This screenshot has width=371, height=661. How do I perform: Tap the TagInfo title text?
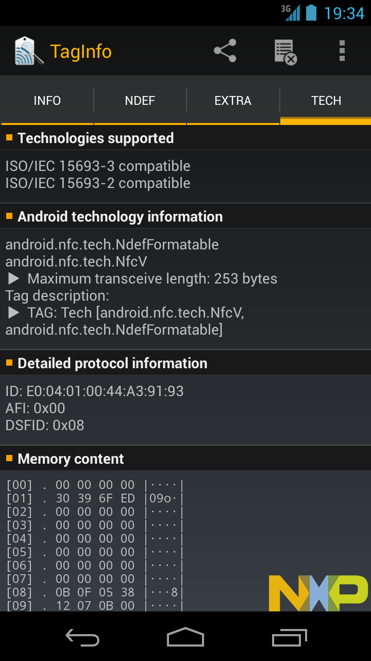(81, 52)
